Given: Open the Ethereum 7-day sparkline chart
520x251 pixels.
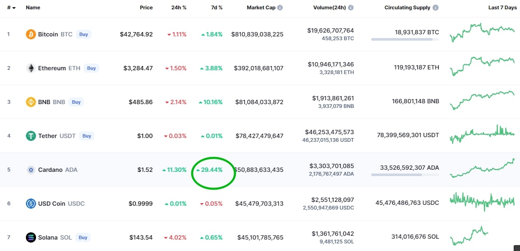Looking at the screenshot, I should pyautogui.click(x=482, y=66).
